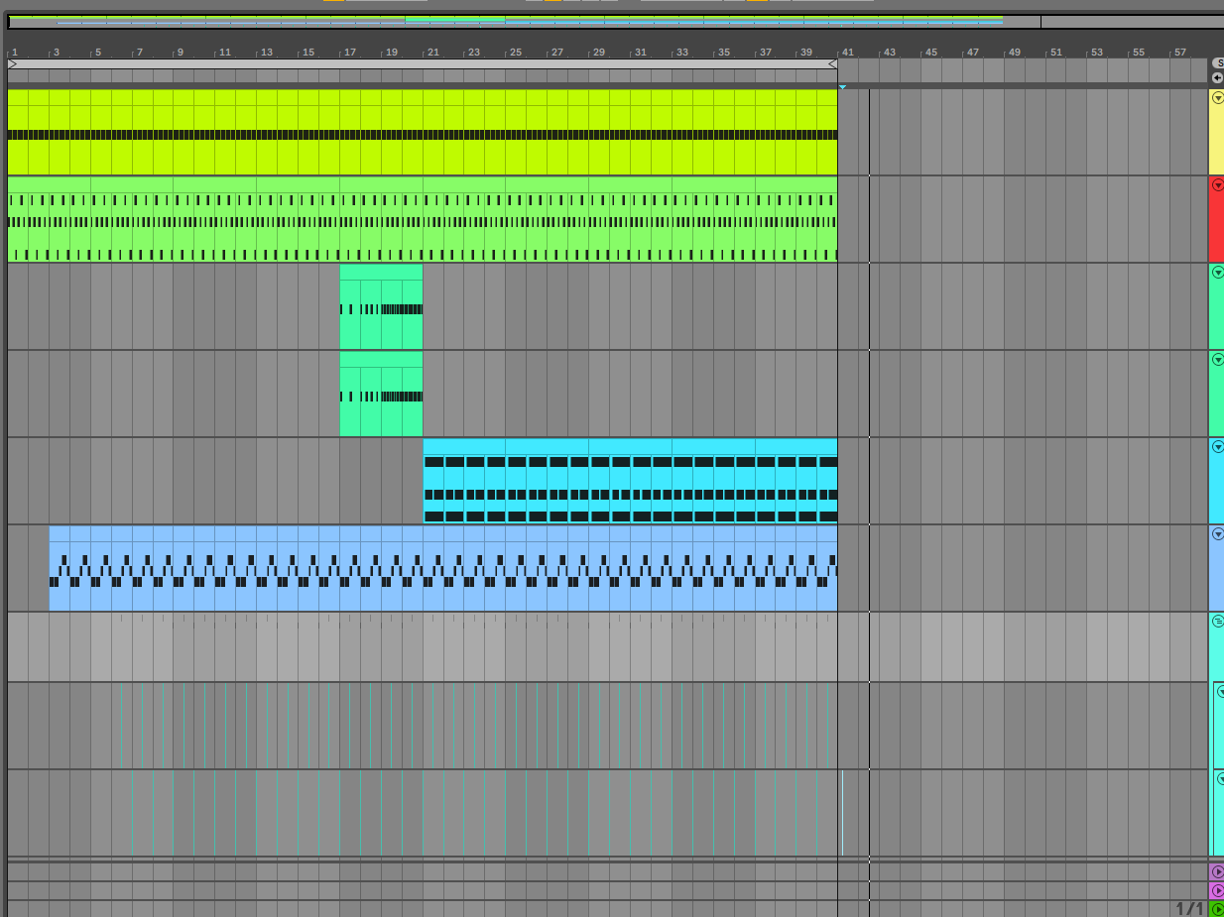Click bar 41 in the beat ruler
This screenshot has width=1224, height=917.
pos(847,53)
